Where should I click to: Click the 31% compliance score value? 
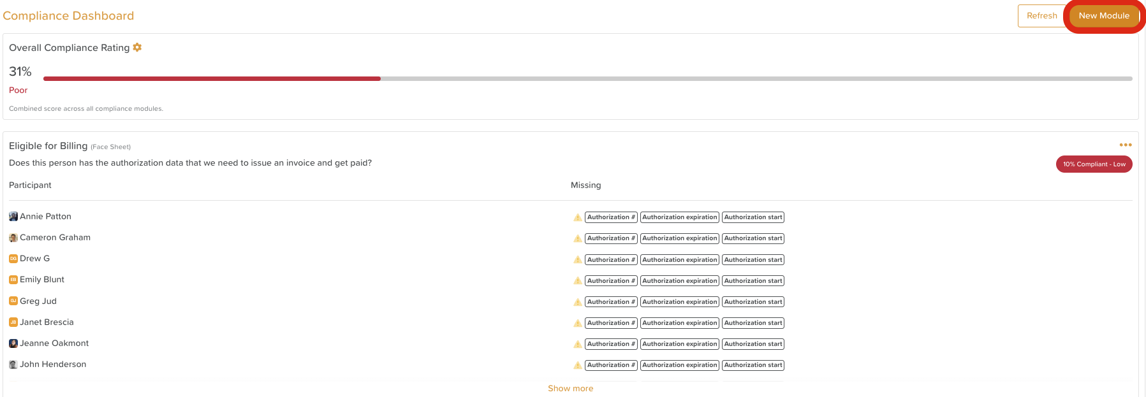coord(20,71)
